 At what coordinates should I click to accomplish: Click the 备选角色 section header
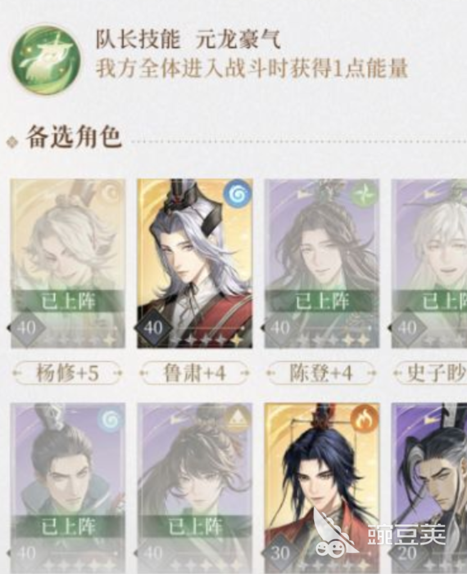pos(73,137)
